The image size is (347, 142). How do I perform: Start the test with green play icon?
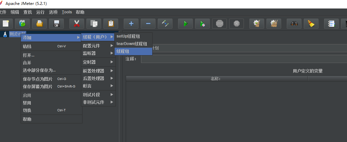click(x=186, y=24)
